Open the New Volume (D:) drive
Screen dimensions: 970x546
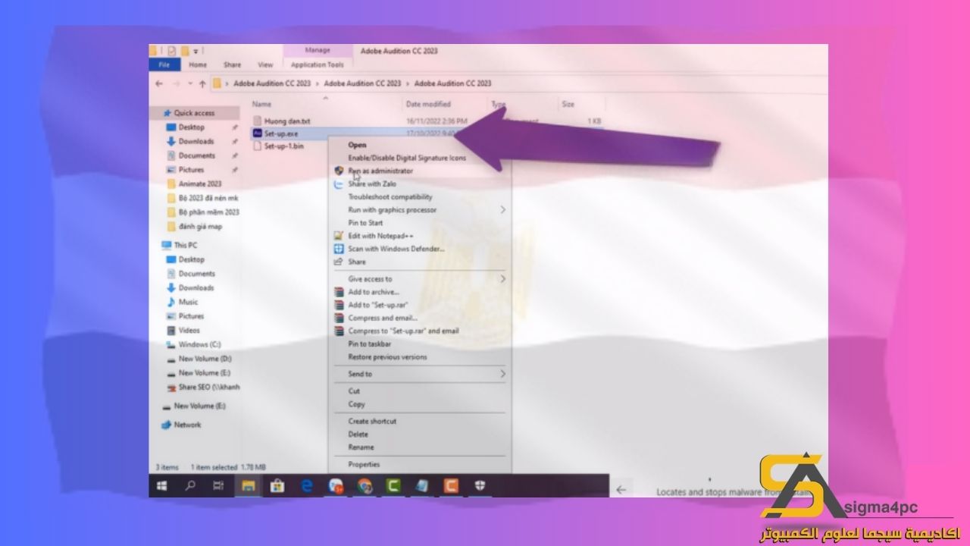[x=205, y=358]
